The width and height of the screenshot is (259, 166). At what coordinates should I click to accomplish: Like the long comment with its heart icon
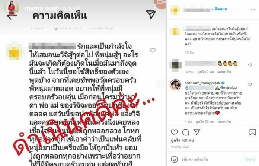point(153,50)
